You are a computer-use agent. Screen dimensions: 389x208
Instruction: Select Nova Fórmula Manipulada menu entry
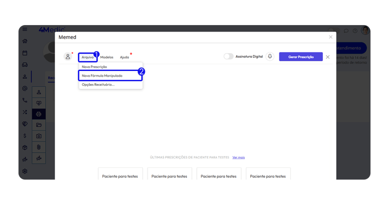pyautogui.click(x=102, y=76)
